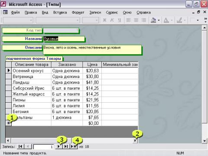This screenshot has width=208, height=156.
Task: Open the Формат menu
Action: tap(78, 13)
